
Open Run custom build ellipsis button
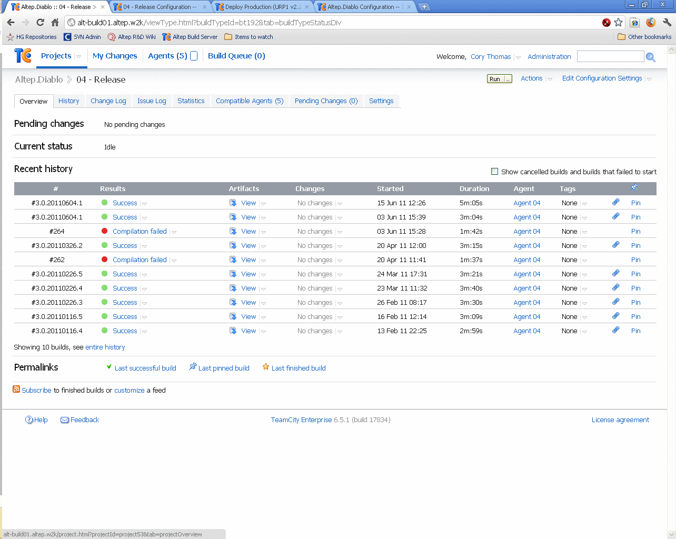pyautogui.click(x=508, y=79)
